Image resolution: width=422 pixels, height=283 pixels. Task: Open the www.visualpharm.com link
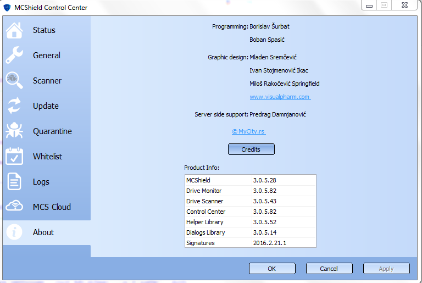[280, 97]
